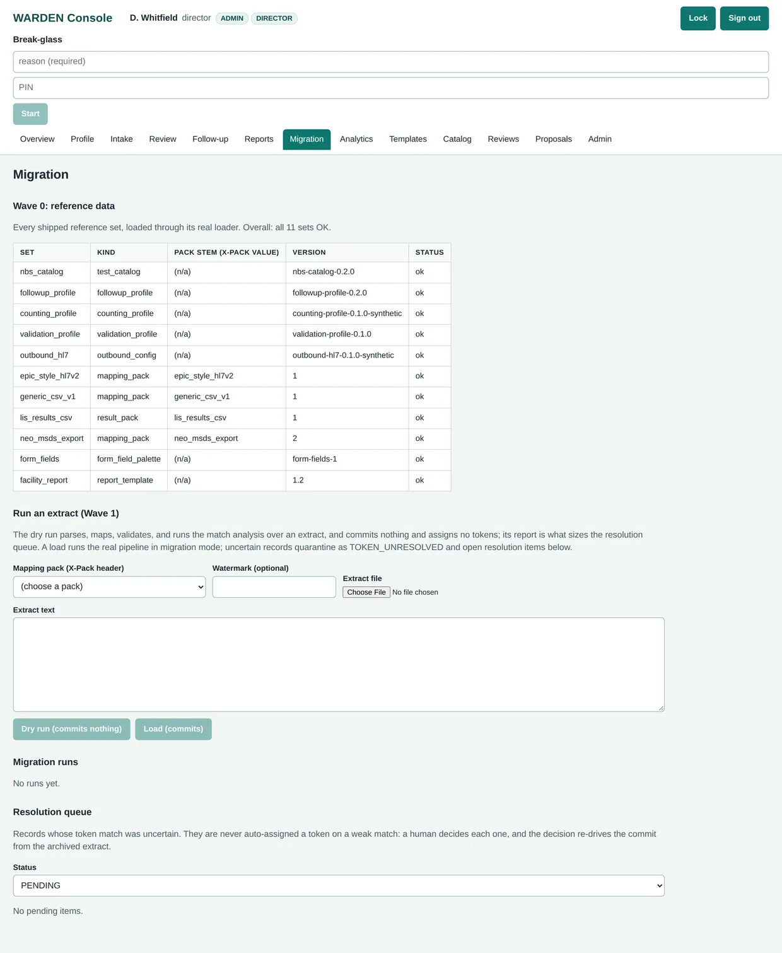The height and width of the screenshot is (953, 782).
Task: Click version outbound-hl7-0.1.0-synthetic
Action: (x=347, y=356)
